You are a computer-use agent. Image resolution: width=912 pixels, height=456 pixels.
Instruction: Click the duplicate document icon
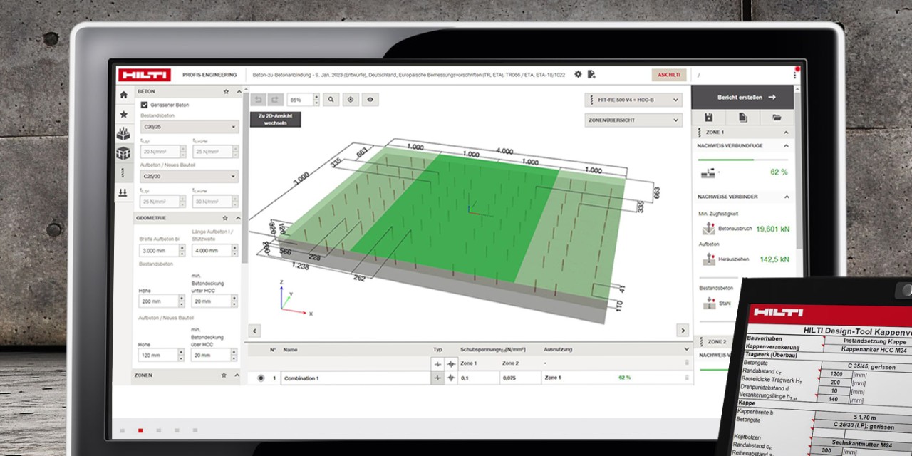coord(742,117)
